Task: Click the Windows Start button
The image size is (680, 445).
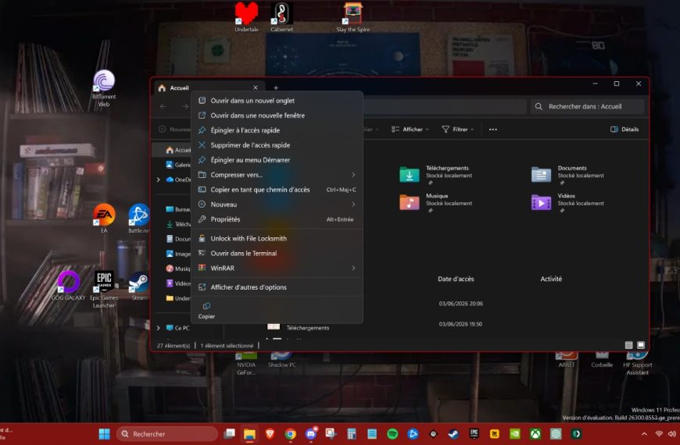Action: point(104,434)
